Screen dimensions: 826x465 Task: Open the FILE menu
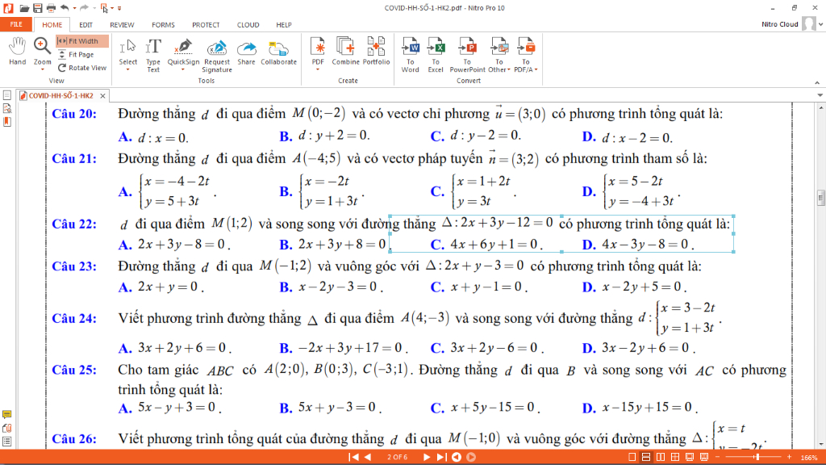(x=16, y=24)
